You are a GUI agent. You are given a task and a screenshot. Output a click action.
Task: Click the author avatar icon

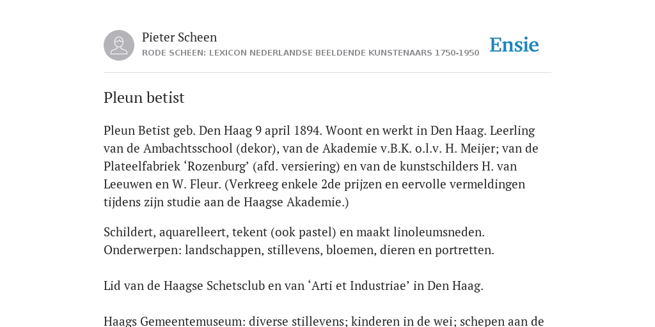pos(119,45)
